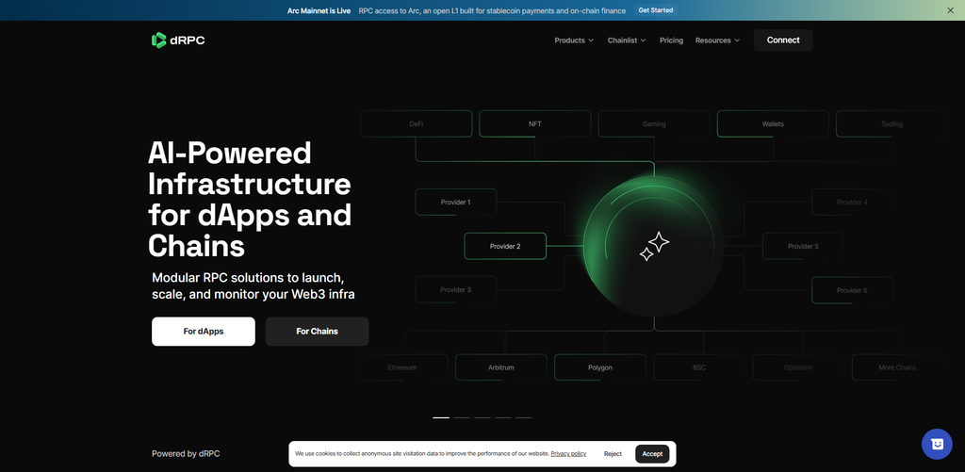Click the Provider 4 node
The width and height of the screenshot is (965, 472).
[x=852, y=202]
